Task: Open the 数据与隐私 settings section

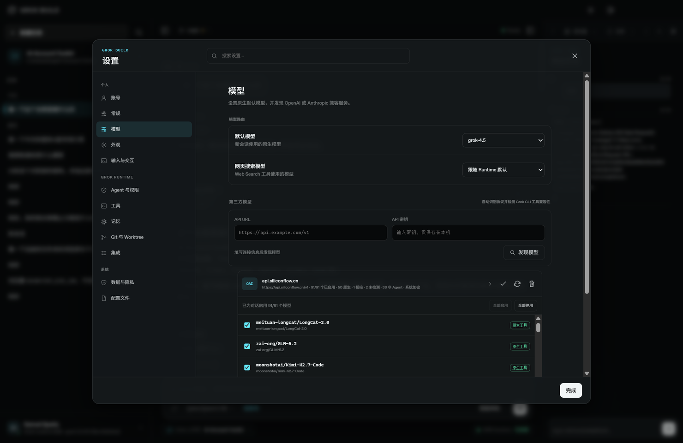Action: [x=144, y=282]
